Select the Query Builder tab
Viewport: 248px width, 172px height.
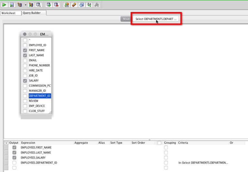point(34,13)
